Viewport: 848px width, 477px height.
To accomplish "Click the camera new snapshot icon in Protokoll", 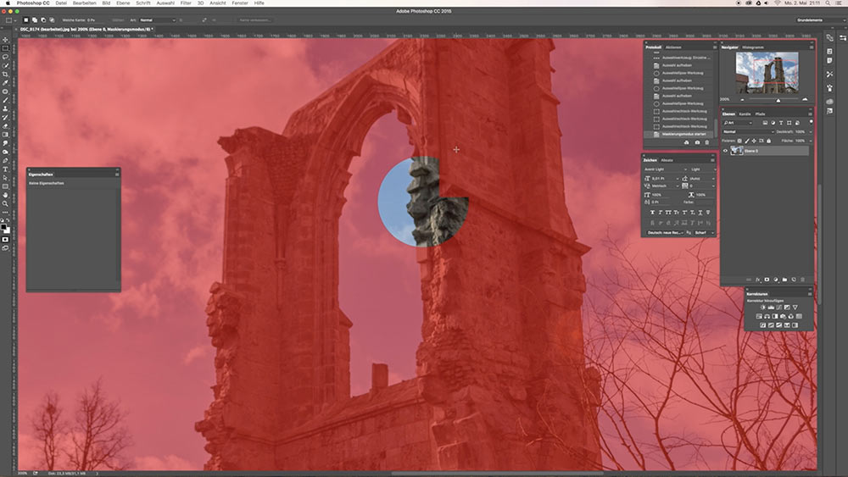I will [696, 142].
